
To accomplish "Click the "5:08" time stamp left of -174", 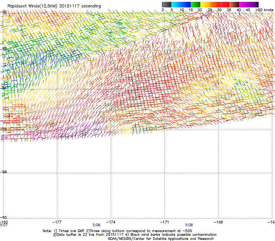I will point(96,225).
